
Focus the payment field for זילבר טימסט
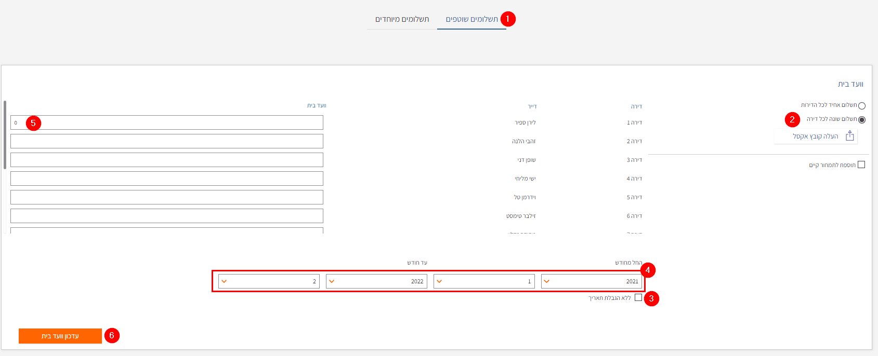166,216
